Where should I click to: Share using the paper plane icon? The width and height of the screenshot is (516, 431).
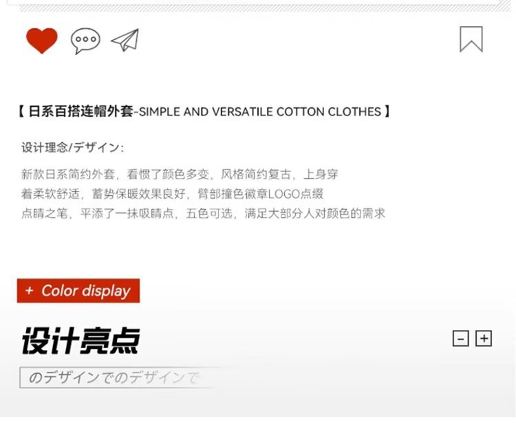pyautogui.click(x=125, y=40)
